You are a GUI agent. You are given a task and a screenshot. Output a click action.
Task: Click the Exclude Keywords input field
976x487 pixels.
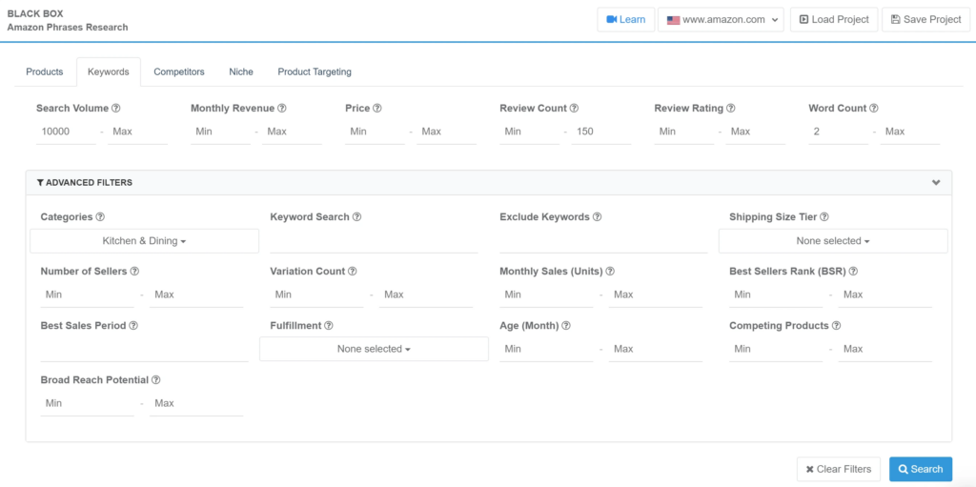602,241
